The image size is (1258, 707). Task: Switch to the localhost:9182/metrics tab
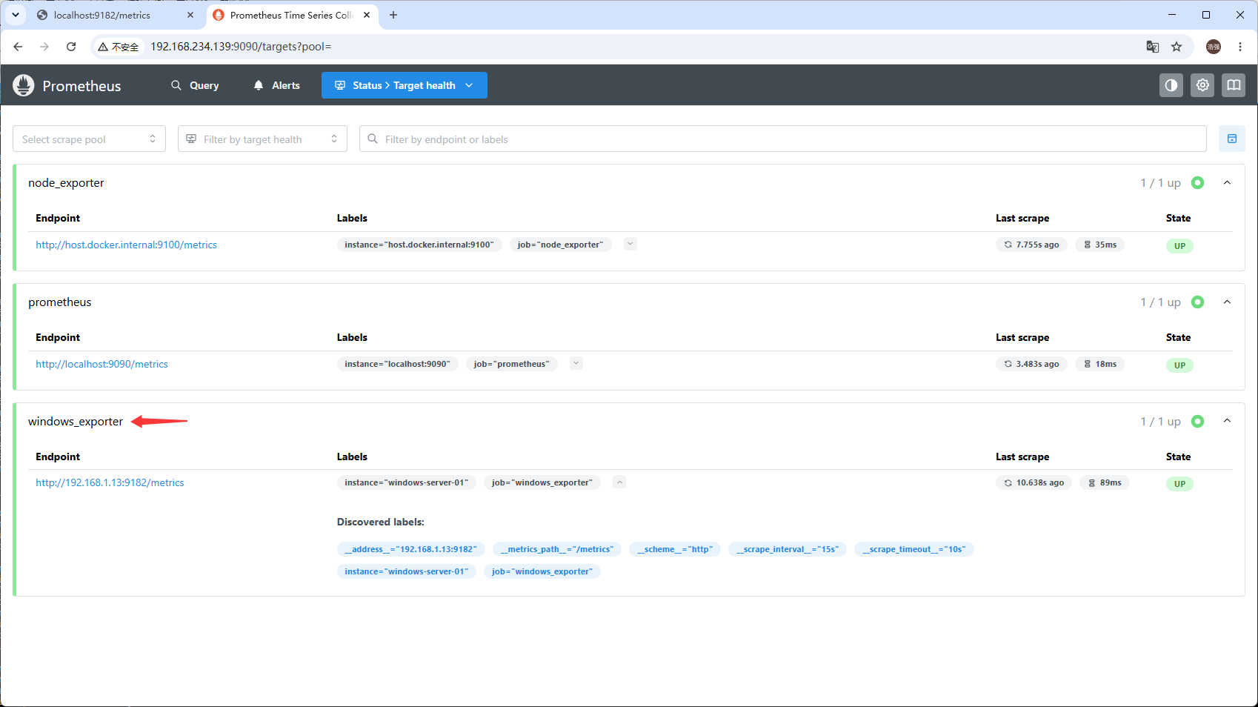116,15
